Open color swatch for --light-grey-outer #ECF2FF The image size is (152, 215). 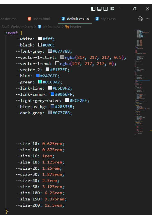click(67, 100)
